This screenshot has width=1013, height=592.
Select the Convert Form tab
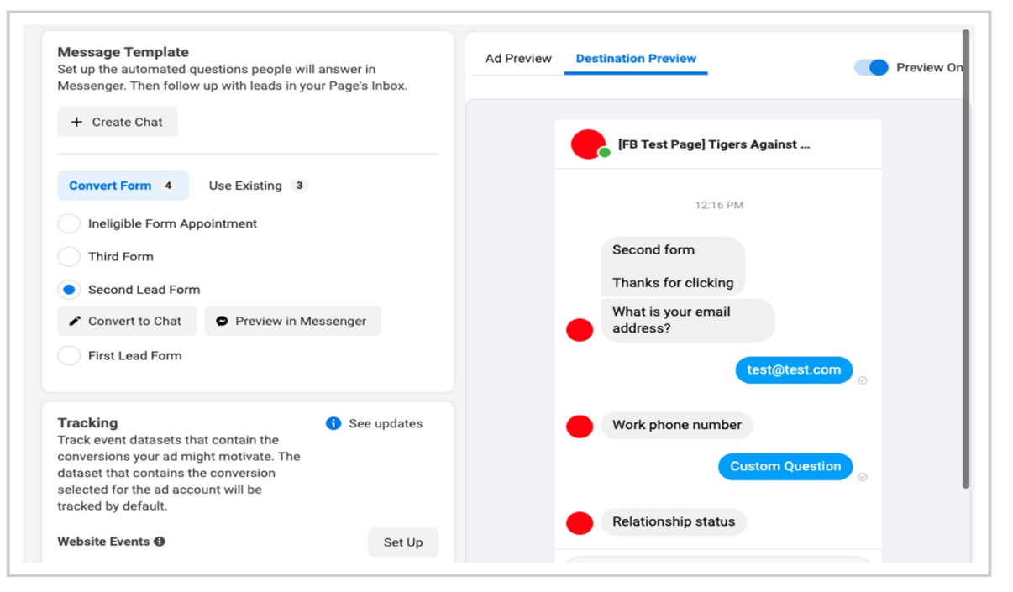pos(123,186)
